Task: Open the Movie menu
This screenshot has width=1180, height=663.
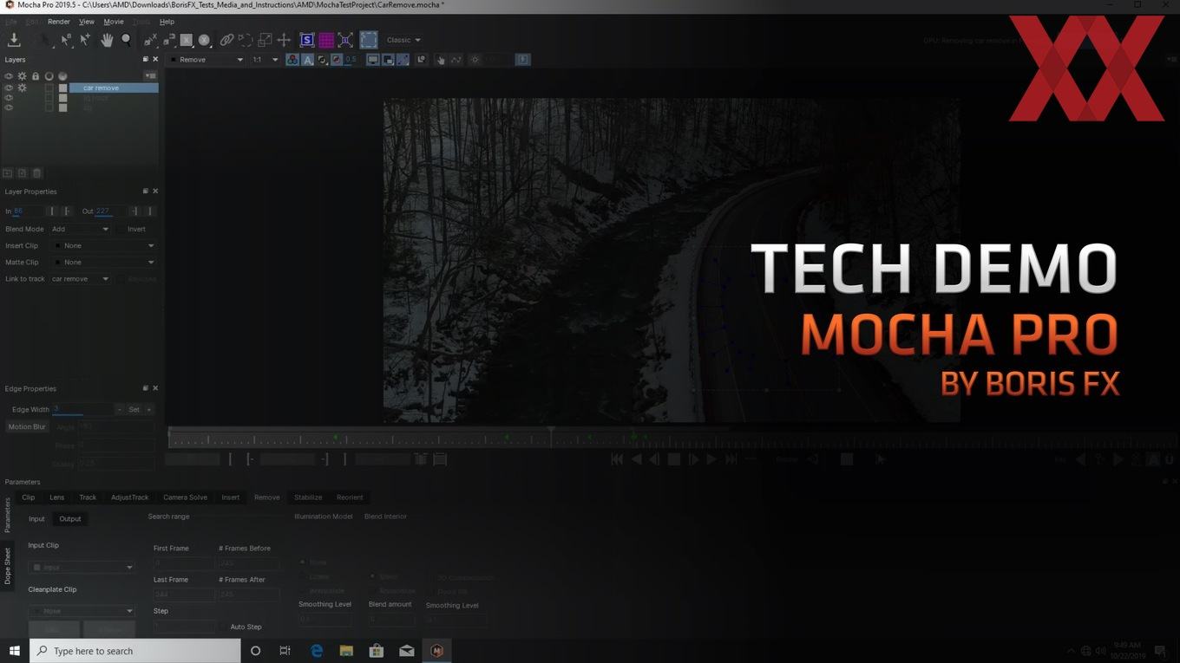Action: (114, 22)
